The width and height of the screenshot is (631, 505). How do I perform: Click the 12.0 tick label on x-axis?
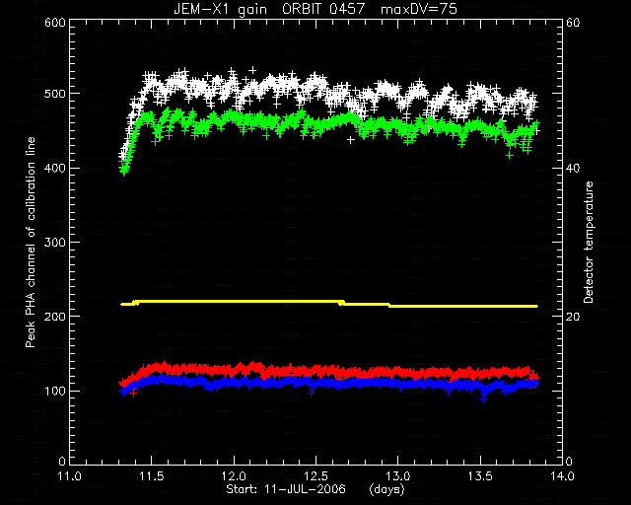[x=234, y=476]
